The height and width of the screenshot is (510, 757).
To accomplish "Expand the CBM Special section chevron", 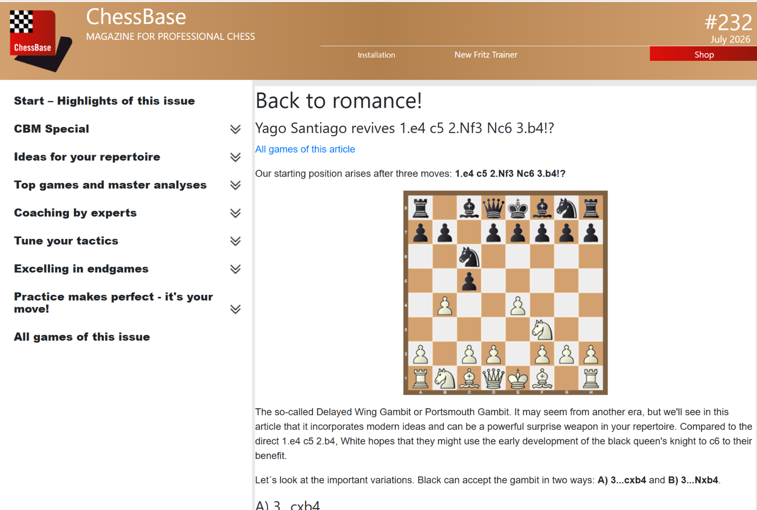I will (236, 129).
